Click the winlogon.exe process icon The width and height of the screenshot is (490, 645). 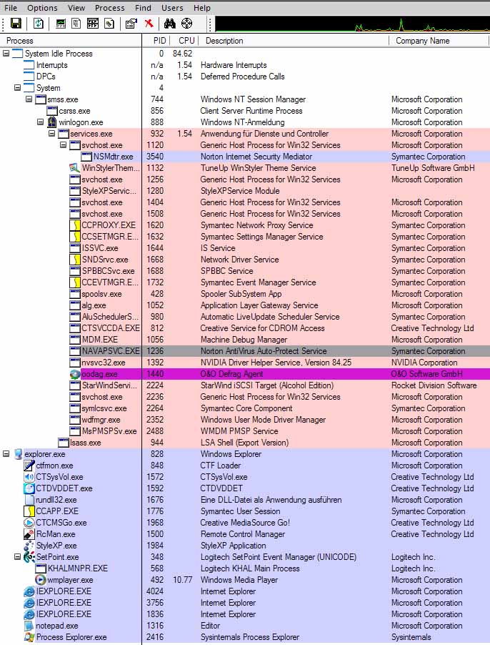coord(51,122)
